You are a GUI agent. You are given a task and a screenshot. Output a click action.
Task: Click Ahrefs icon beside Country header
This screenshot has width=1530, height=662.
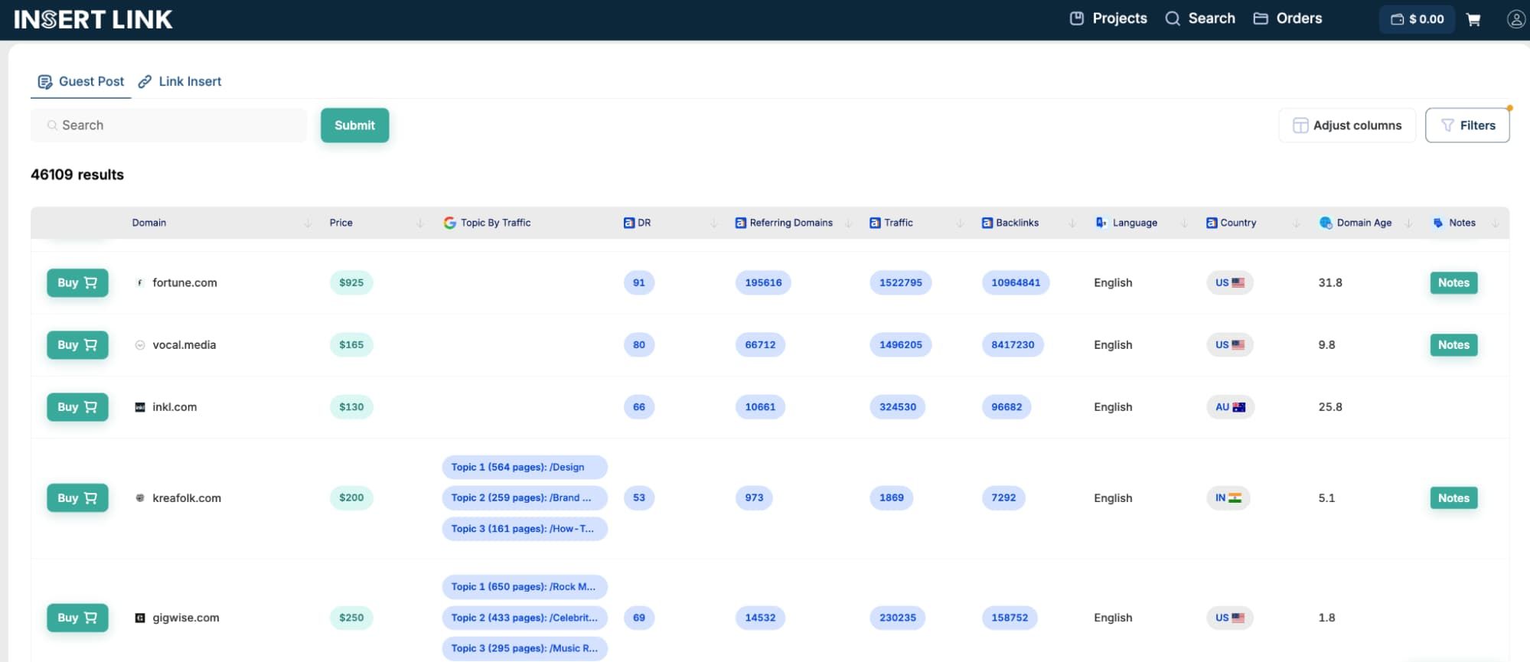coord(1212,223)
